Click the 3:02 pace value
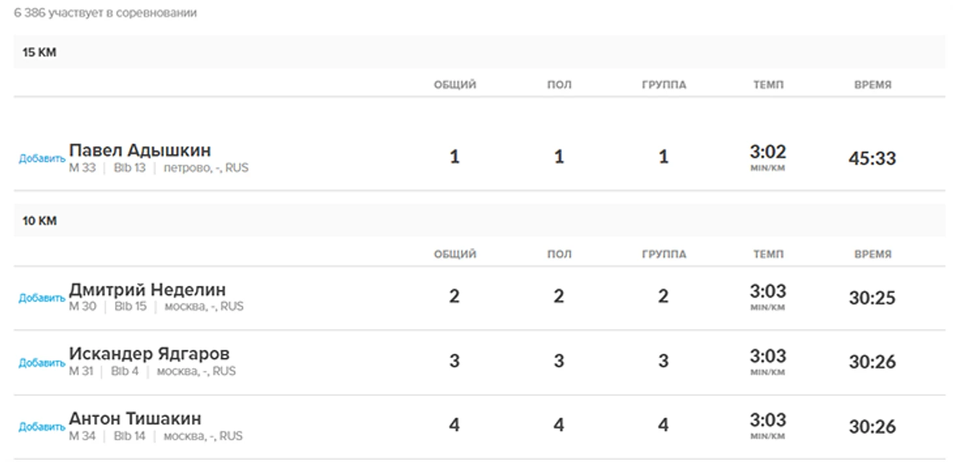953x462 pixels. point(768,152)
